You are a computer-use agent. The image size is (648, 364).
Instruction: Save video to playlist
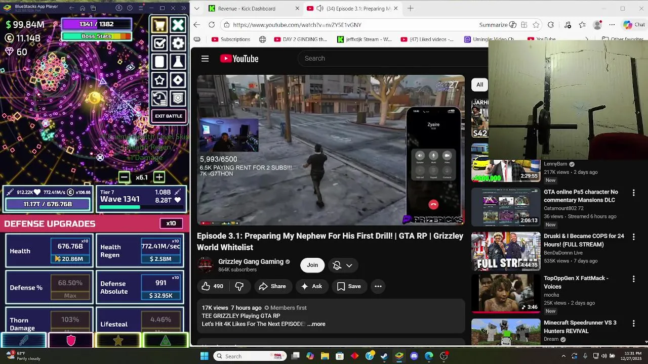349,286
